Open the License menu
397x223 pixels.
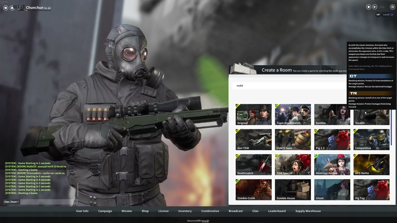tap(163, 211)
